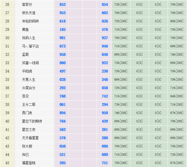This screenshot has width=187, height=167.
Task: Select number 927 in 玩码人生 row
Action: pos(105,38)
